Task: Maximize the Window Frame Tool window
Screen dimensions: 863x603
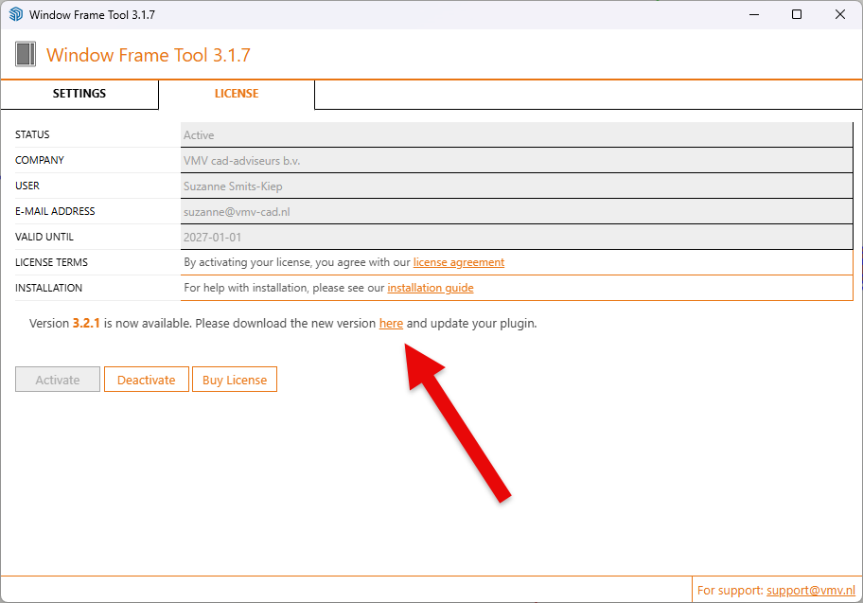Action: (797, 14)
